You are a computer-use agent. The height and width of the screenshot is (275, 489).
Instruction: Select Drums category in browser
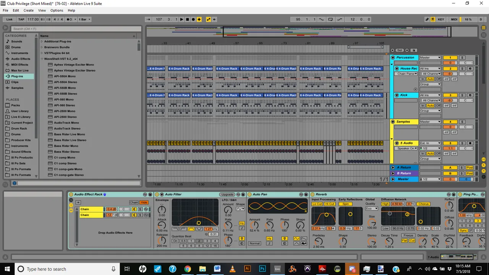click(x=16, y=47)
